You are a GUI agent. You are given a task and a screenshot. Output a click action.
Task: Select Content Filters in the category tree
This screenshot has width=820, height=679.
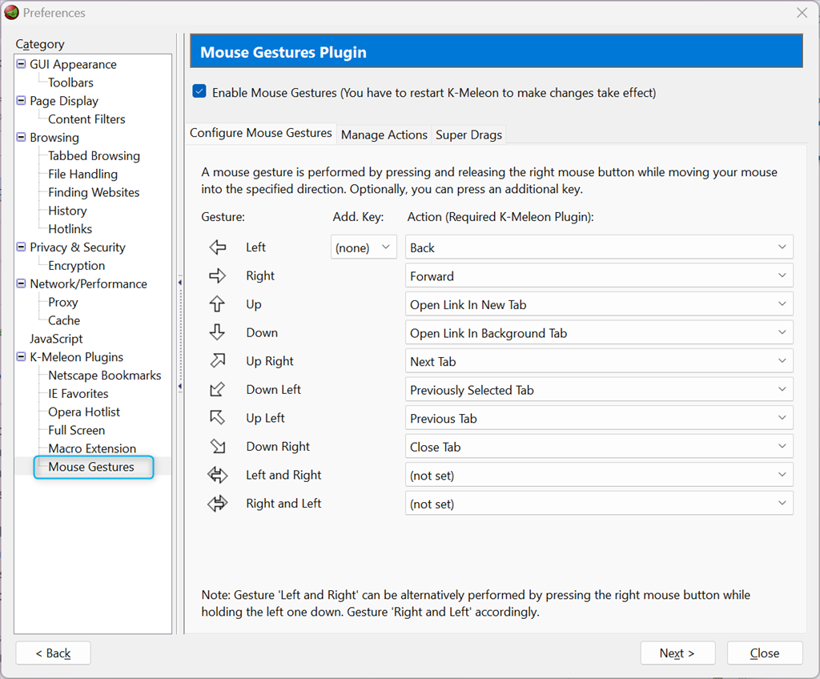86,119
